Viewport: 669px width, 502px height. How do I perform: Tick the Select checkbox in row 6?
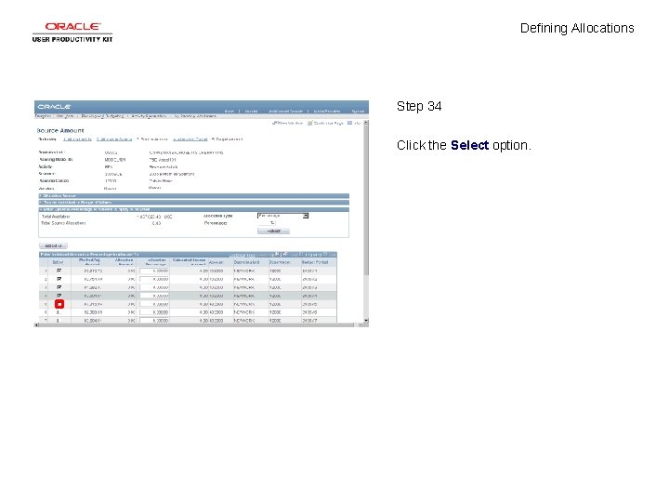(x=59, y=312)
